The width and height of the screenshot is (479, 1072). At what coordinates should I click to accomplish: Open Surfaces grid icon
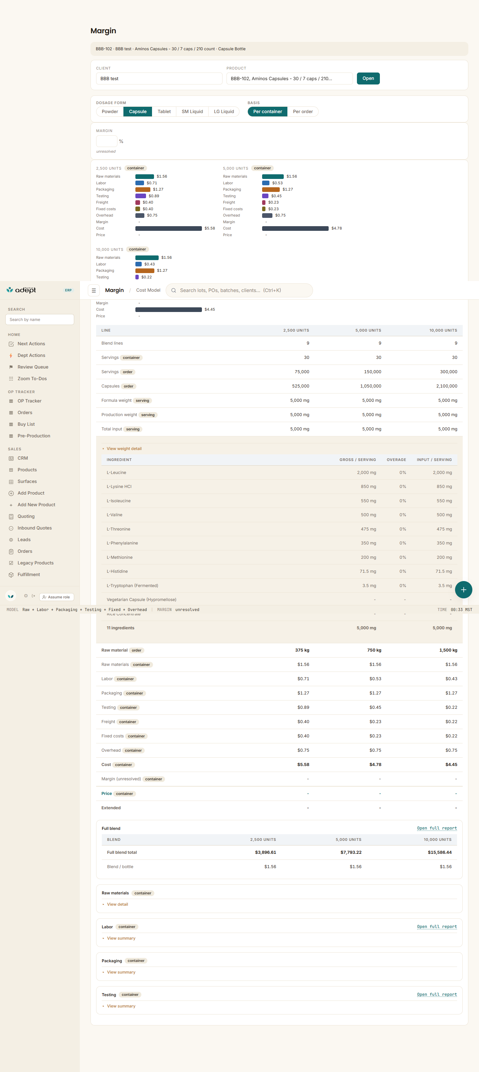[11, 482]
